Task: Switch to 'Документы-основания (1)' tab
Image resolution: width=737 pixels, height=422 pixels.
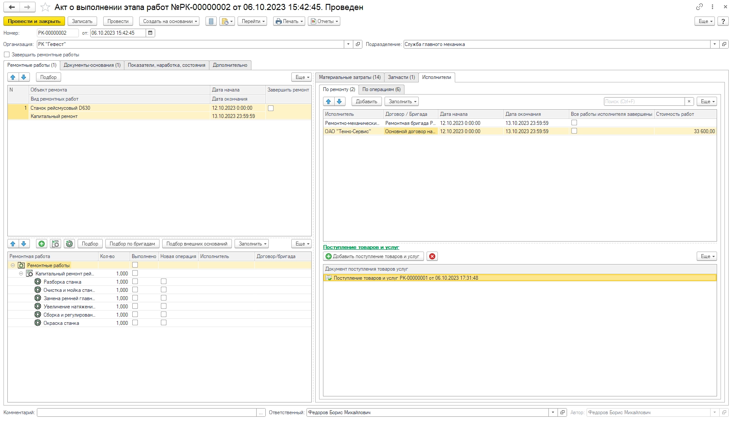Action: (92, 65)
